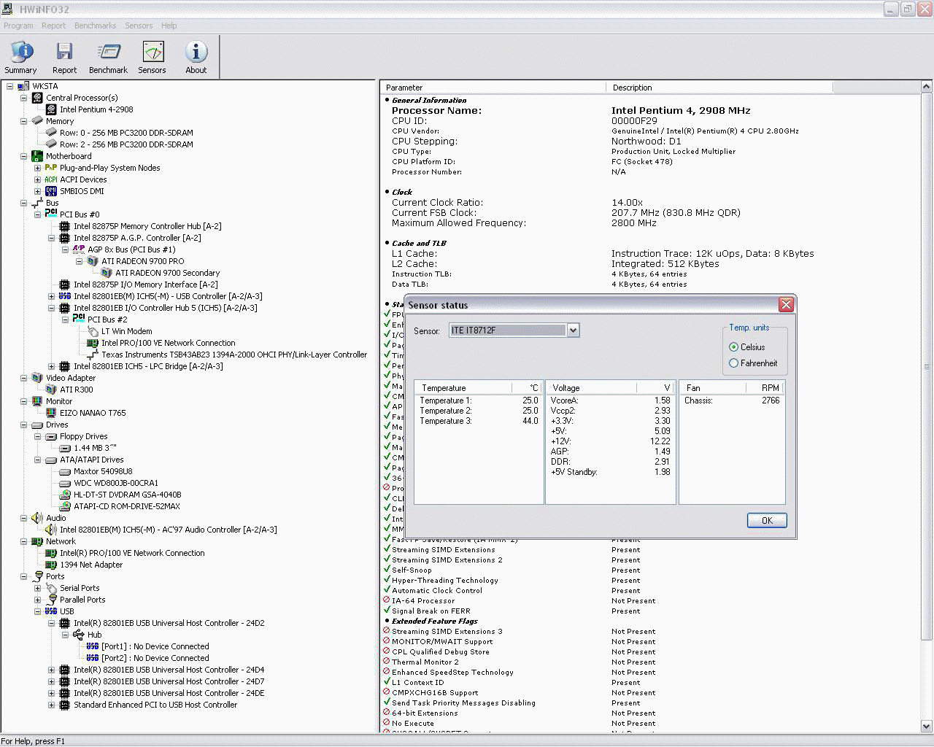Expand the Serial Ports node
Screen dimensions: 934x747
coord(37,588)
